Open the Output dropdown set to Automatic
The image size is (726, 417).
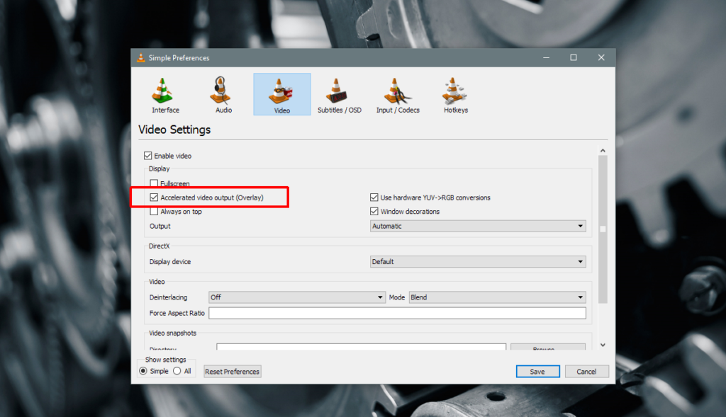pos(477,226)
